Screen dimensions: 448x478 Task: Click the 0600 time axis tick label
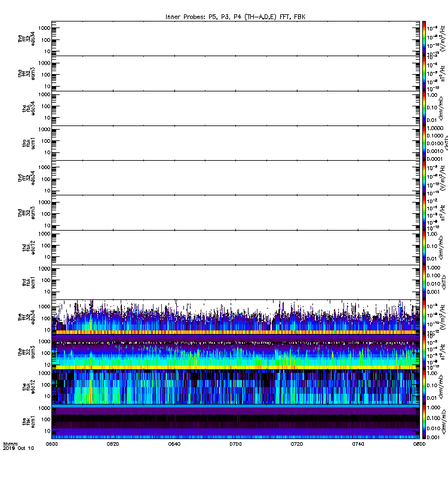click(51, 444)
